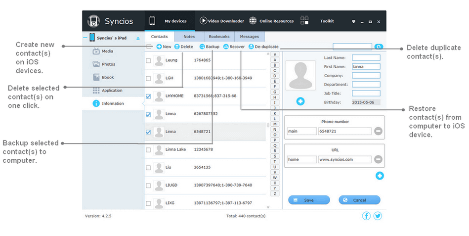De-duplicate contacts
This screenshot has width=469, height=236.
pyautogui.click(x=263, y=47)
